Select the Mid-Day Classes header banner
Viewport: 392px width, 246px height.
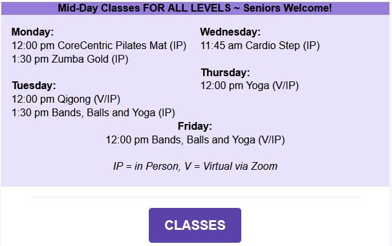coord(195,8)
